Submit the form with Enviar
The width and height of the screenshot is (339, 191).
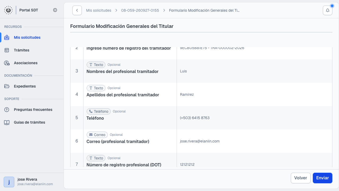pyautogui.click(x=323, y=178)
